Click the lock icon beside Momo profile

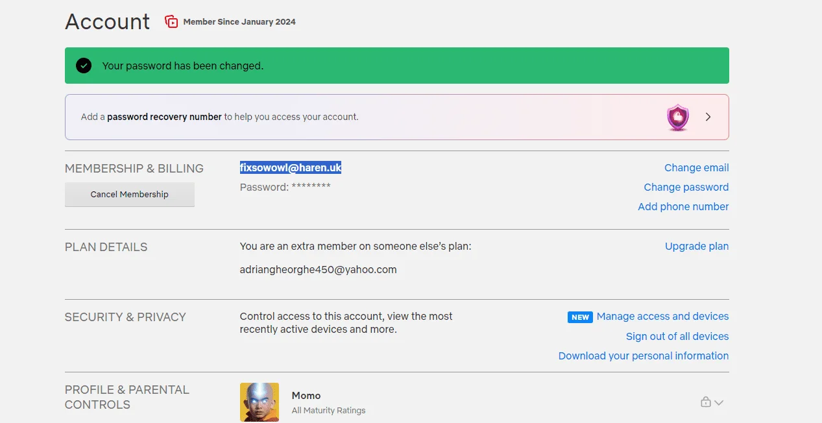click(705, 402)
